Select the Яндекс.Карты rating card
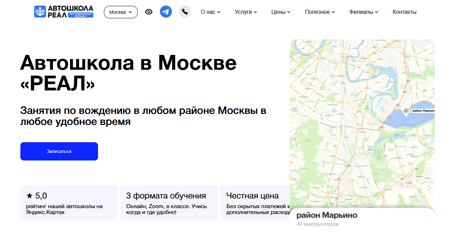The height and width of the screenshot is (244, 472). coord(69,203)
